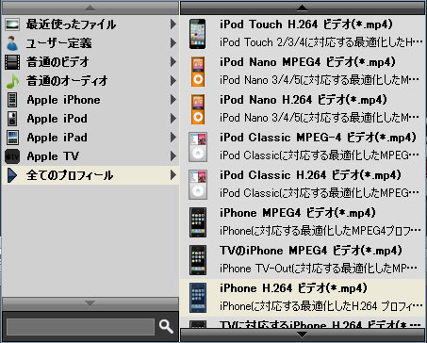Click into the profile search field
Screen dimensions: 427x343
click(x=80, y=327)
